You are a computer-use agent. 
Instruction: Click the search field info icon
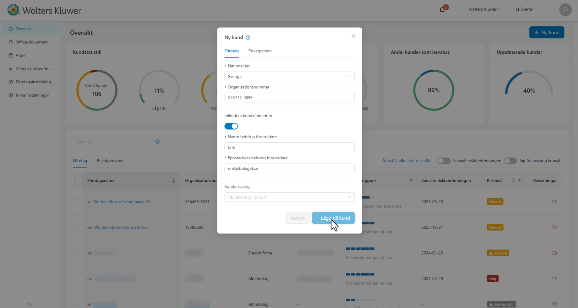(x=157, y=142)
